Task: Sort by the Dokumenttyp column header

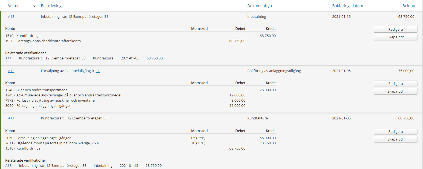Action: point(260,6)
